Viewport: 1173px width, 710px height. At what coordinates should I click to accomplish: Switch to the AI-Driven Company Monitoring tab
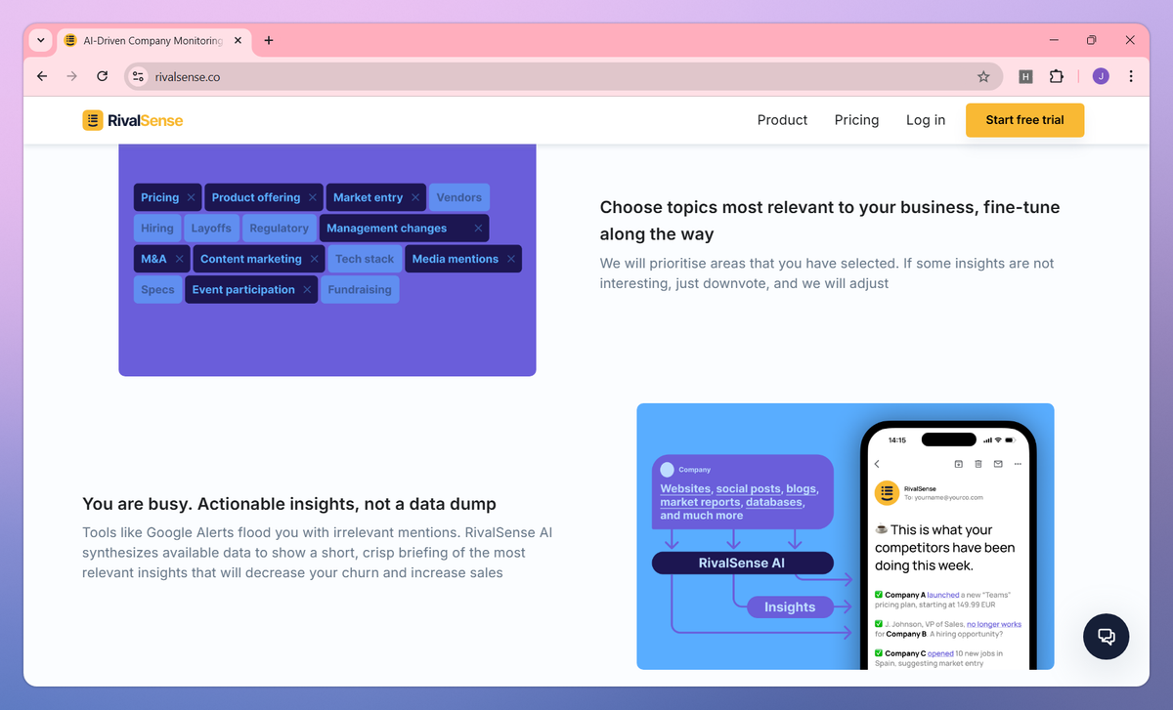click(x=152, y=40)
